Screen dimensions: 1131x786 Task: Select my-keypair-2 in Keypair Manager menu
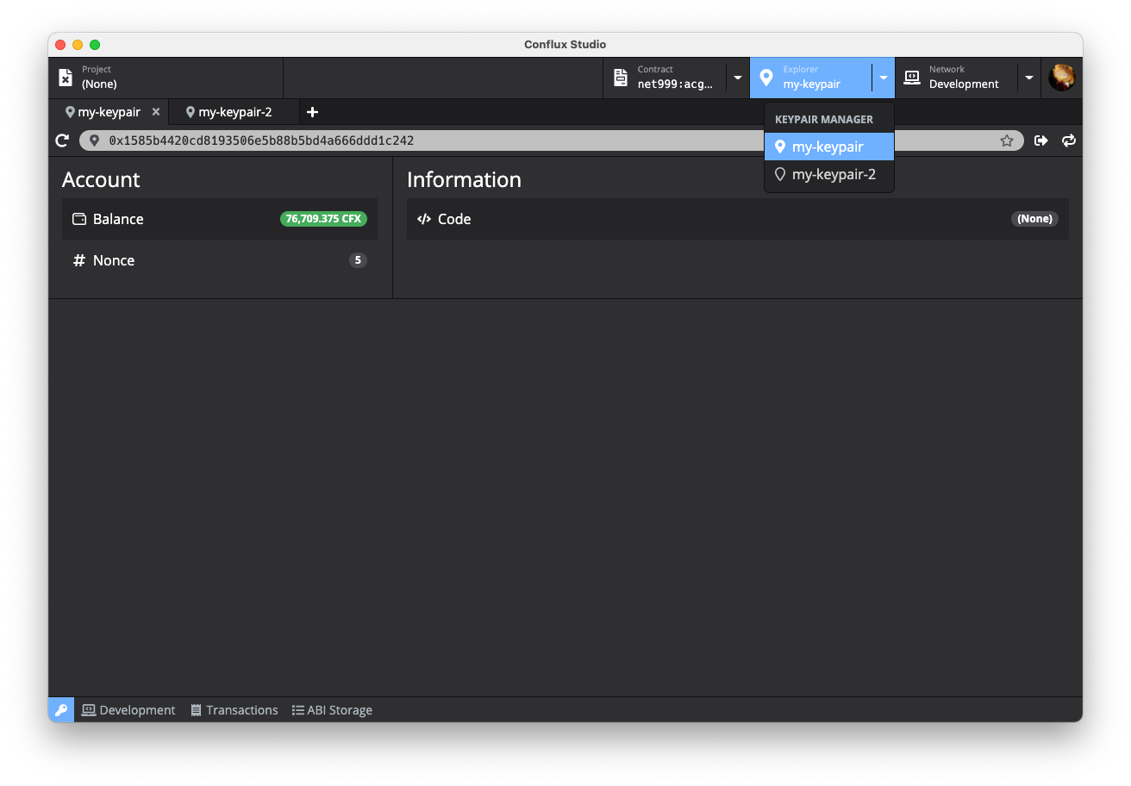829,174
